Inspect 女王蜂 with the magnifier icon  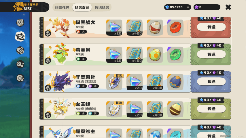pos(48,115)
